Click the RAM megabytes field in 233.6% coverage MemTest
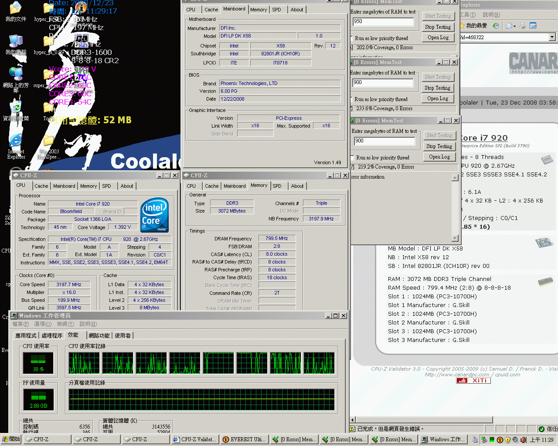 click(383, 82)
